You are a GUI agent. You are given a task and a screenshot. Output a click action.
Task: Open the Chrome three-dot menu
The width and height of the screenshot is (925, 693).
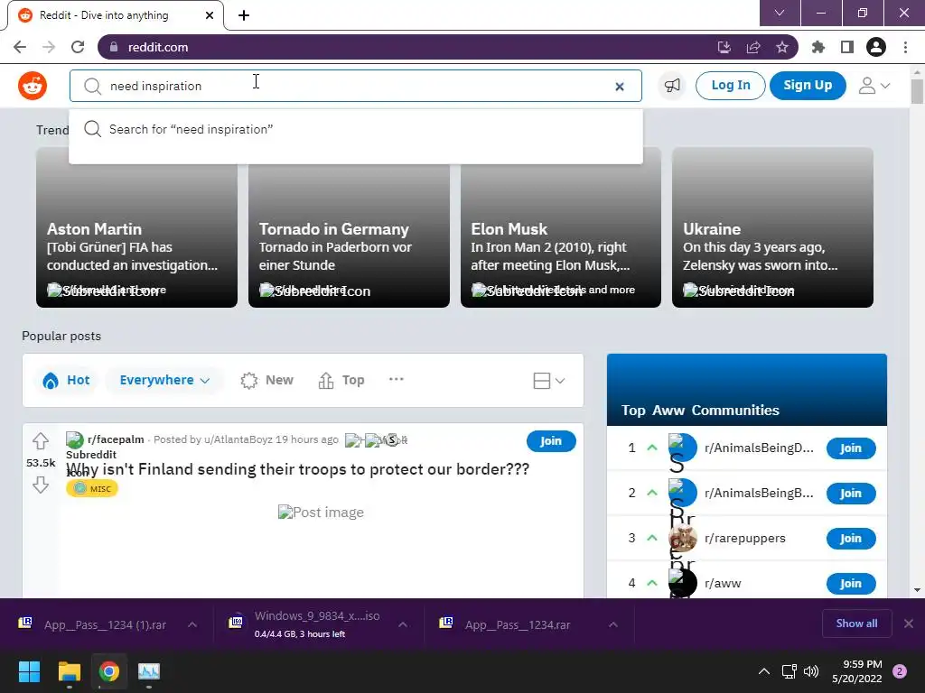(905, 47)
